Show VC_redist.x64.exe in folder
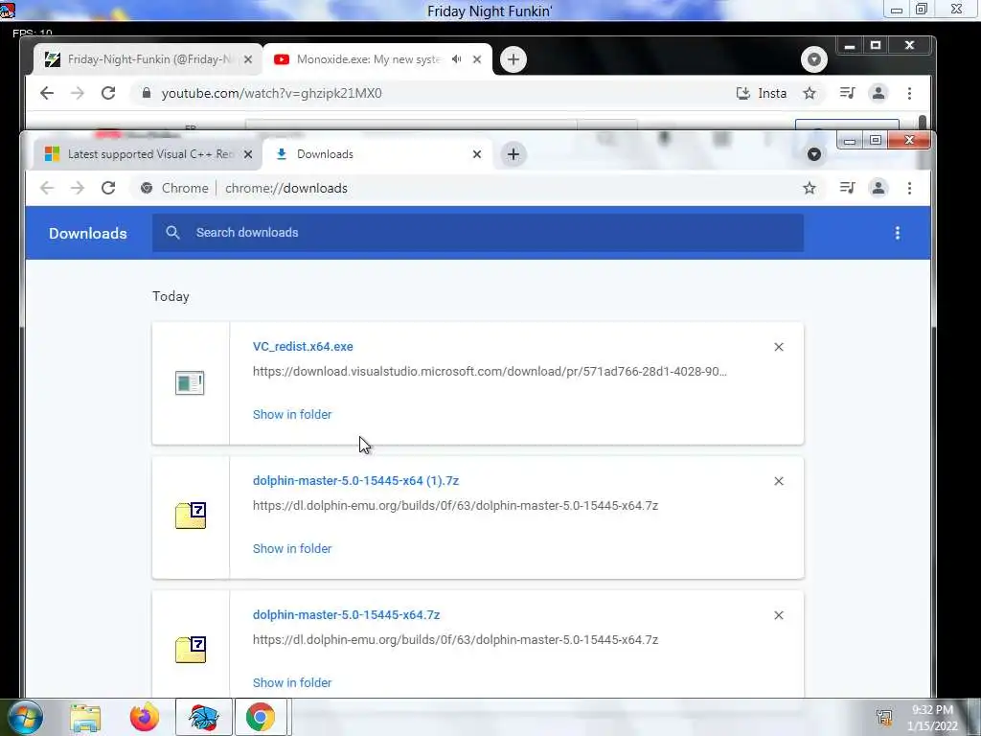Viewport: 981px width, 736px height. [292, 414]
